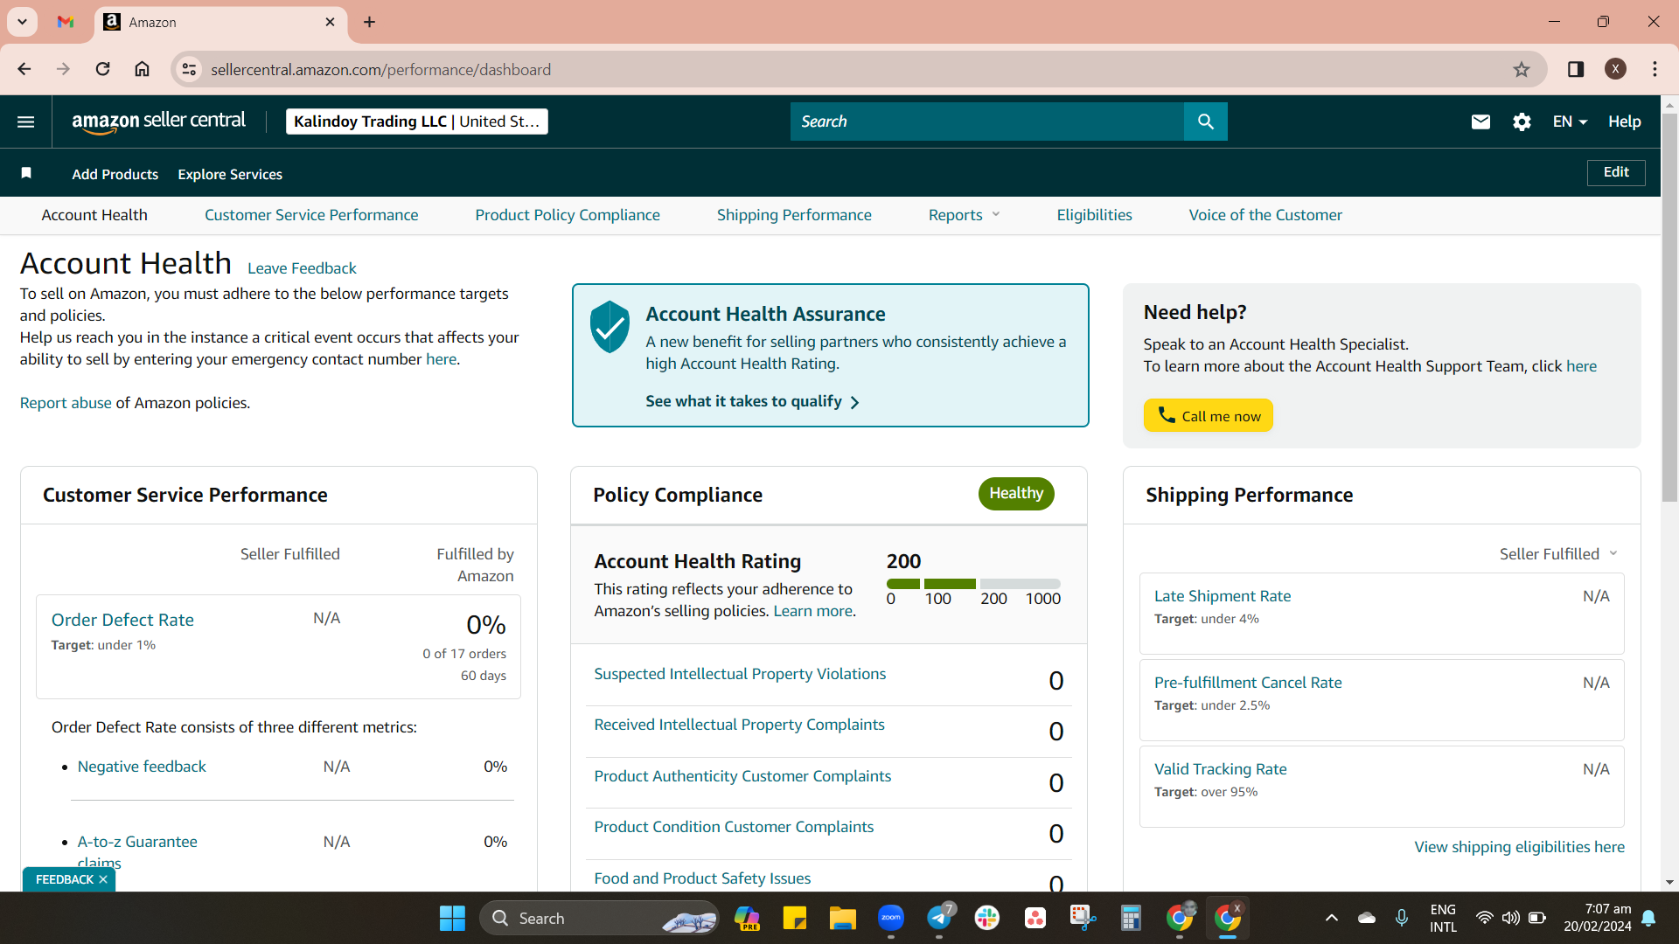
Task: Click the bookmark flag icon in the favorites bar
Action: [26, 173]
